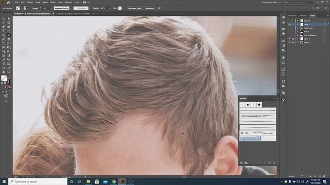Viewport: 330px width, 185px height.
Task: Select the Selection tool arrow
Action: point(4,19)
